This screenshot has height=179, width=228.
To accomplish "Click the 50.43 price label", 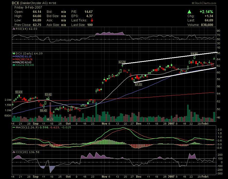I will coord(43,110).
